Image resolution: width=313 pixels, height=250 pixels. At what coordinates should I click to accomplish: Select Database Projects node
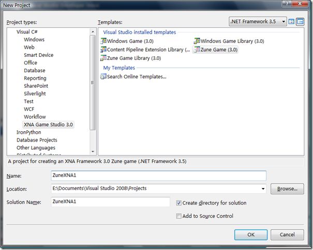pyautogui.click(x=37, y=140)
